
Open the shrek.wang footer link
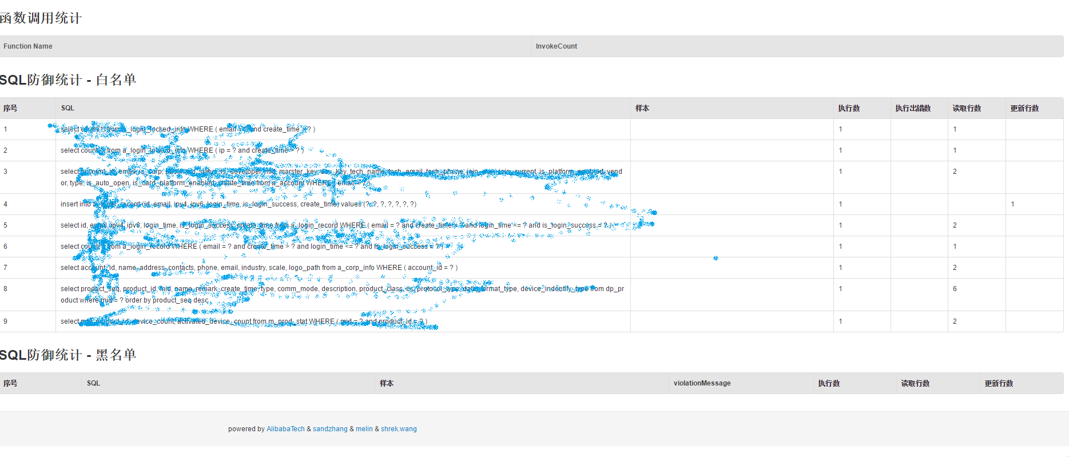(x=399, y=429)
